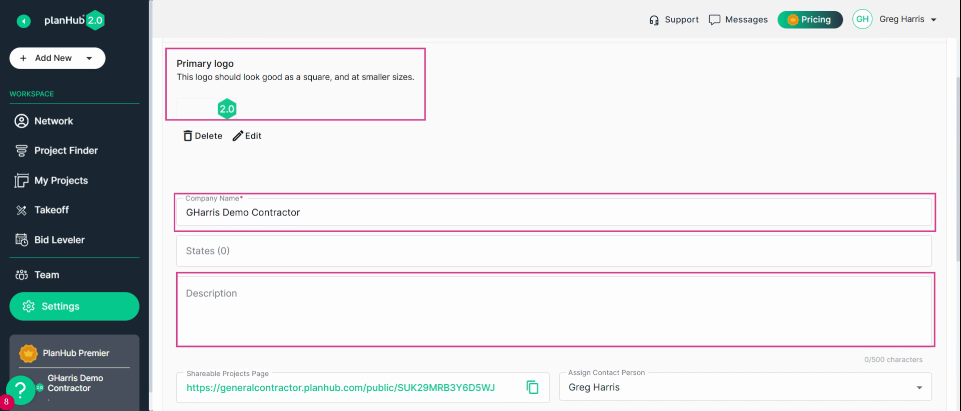Click the pencil edit icon
The image size is (961, 411).
click(x=238, y=136)
